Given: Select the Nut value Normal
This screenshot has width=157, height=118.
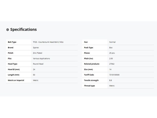Looking at the screenshot, I should pyautogui.click(x=112, y=42).
